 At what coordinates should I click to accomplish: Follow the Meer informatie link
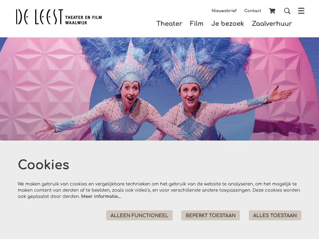[101, 196]
